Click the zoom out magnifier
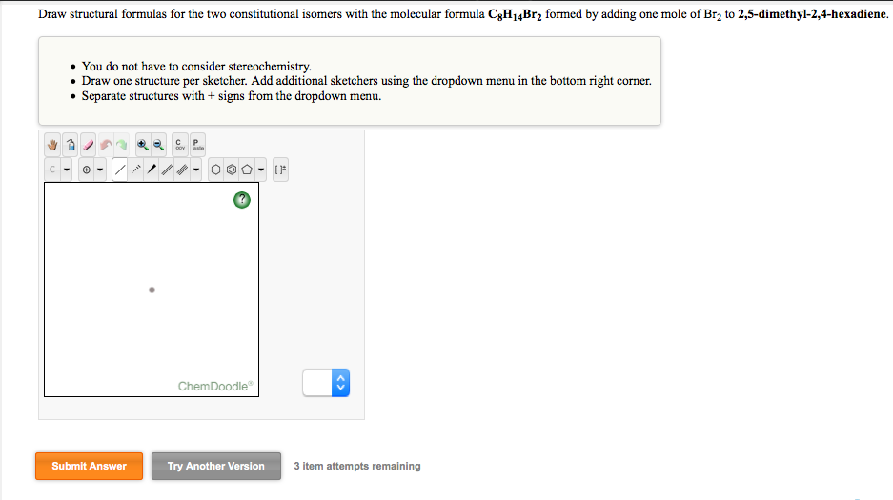This screenshot has height=500, width=893. click(x=157, y=146)
